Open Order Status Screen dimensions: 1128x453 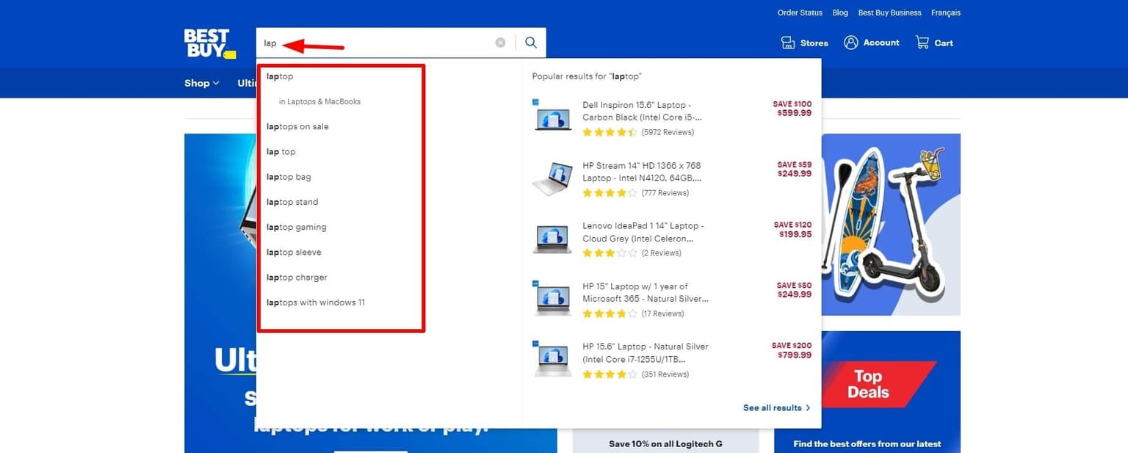tap(800, 12)
